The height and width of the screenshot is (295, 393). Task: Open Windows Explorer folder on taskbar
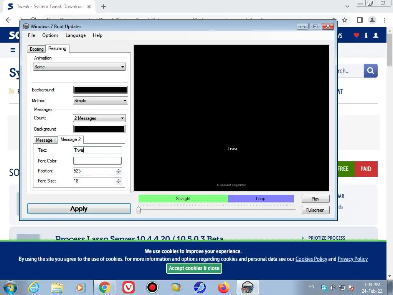58,287
